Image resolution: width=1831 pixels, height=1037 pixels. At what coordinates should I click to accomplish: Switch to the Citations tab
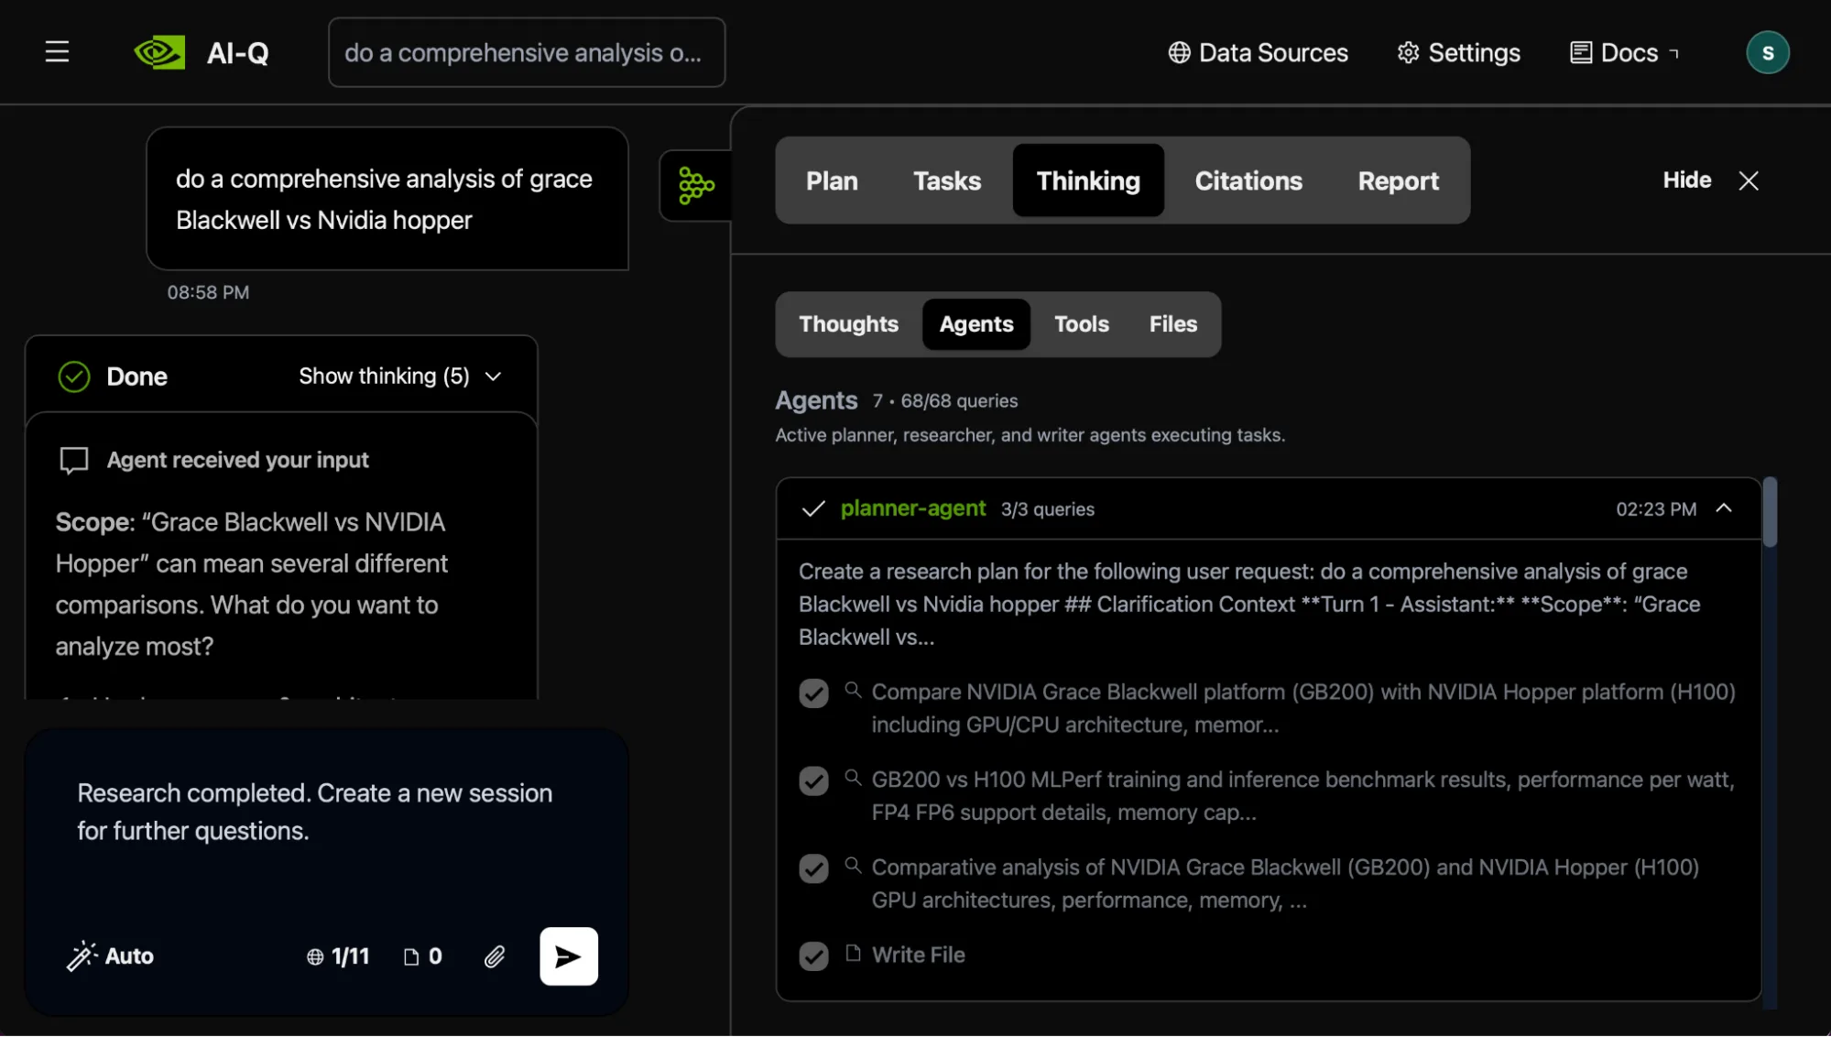click(x=1248, y=180)
